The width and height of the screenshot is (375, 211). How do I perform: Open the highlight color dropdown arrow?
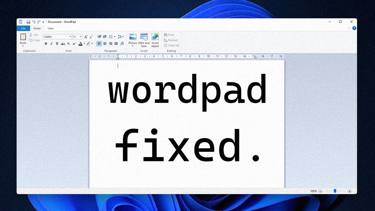(x=92, y=44)
